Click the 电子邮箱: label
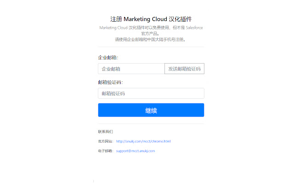The image size is (294, 183). pyautogui.click(x=106, y=151)
